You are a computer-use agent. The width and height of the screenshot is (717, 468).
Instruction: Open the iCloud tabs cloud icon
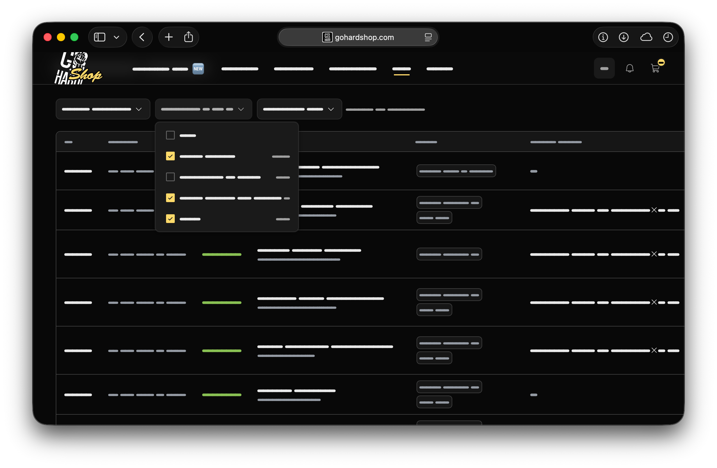(646, 37)
